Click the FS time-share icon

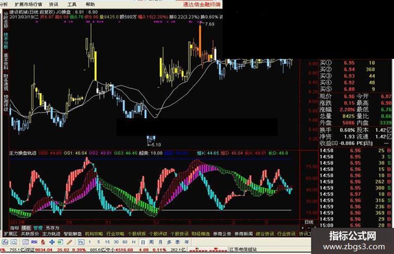(x=81, y=242)
